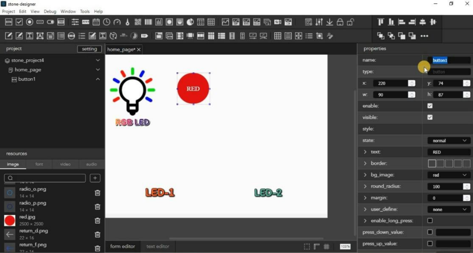Viewport: 473px width, 253px height.
Task: Add a new image resource
Action: point(95,178)
